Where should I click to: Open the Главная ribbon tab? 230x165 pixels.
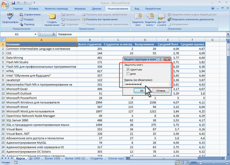(x=18, y=9)
